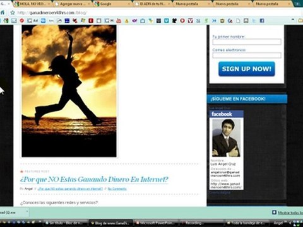Click the Mostrar todas las descargas link
303x227 pixels.
click(x=290, y=212)
